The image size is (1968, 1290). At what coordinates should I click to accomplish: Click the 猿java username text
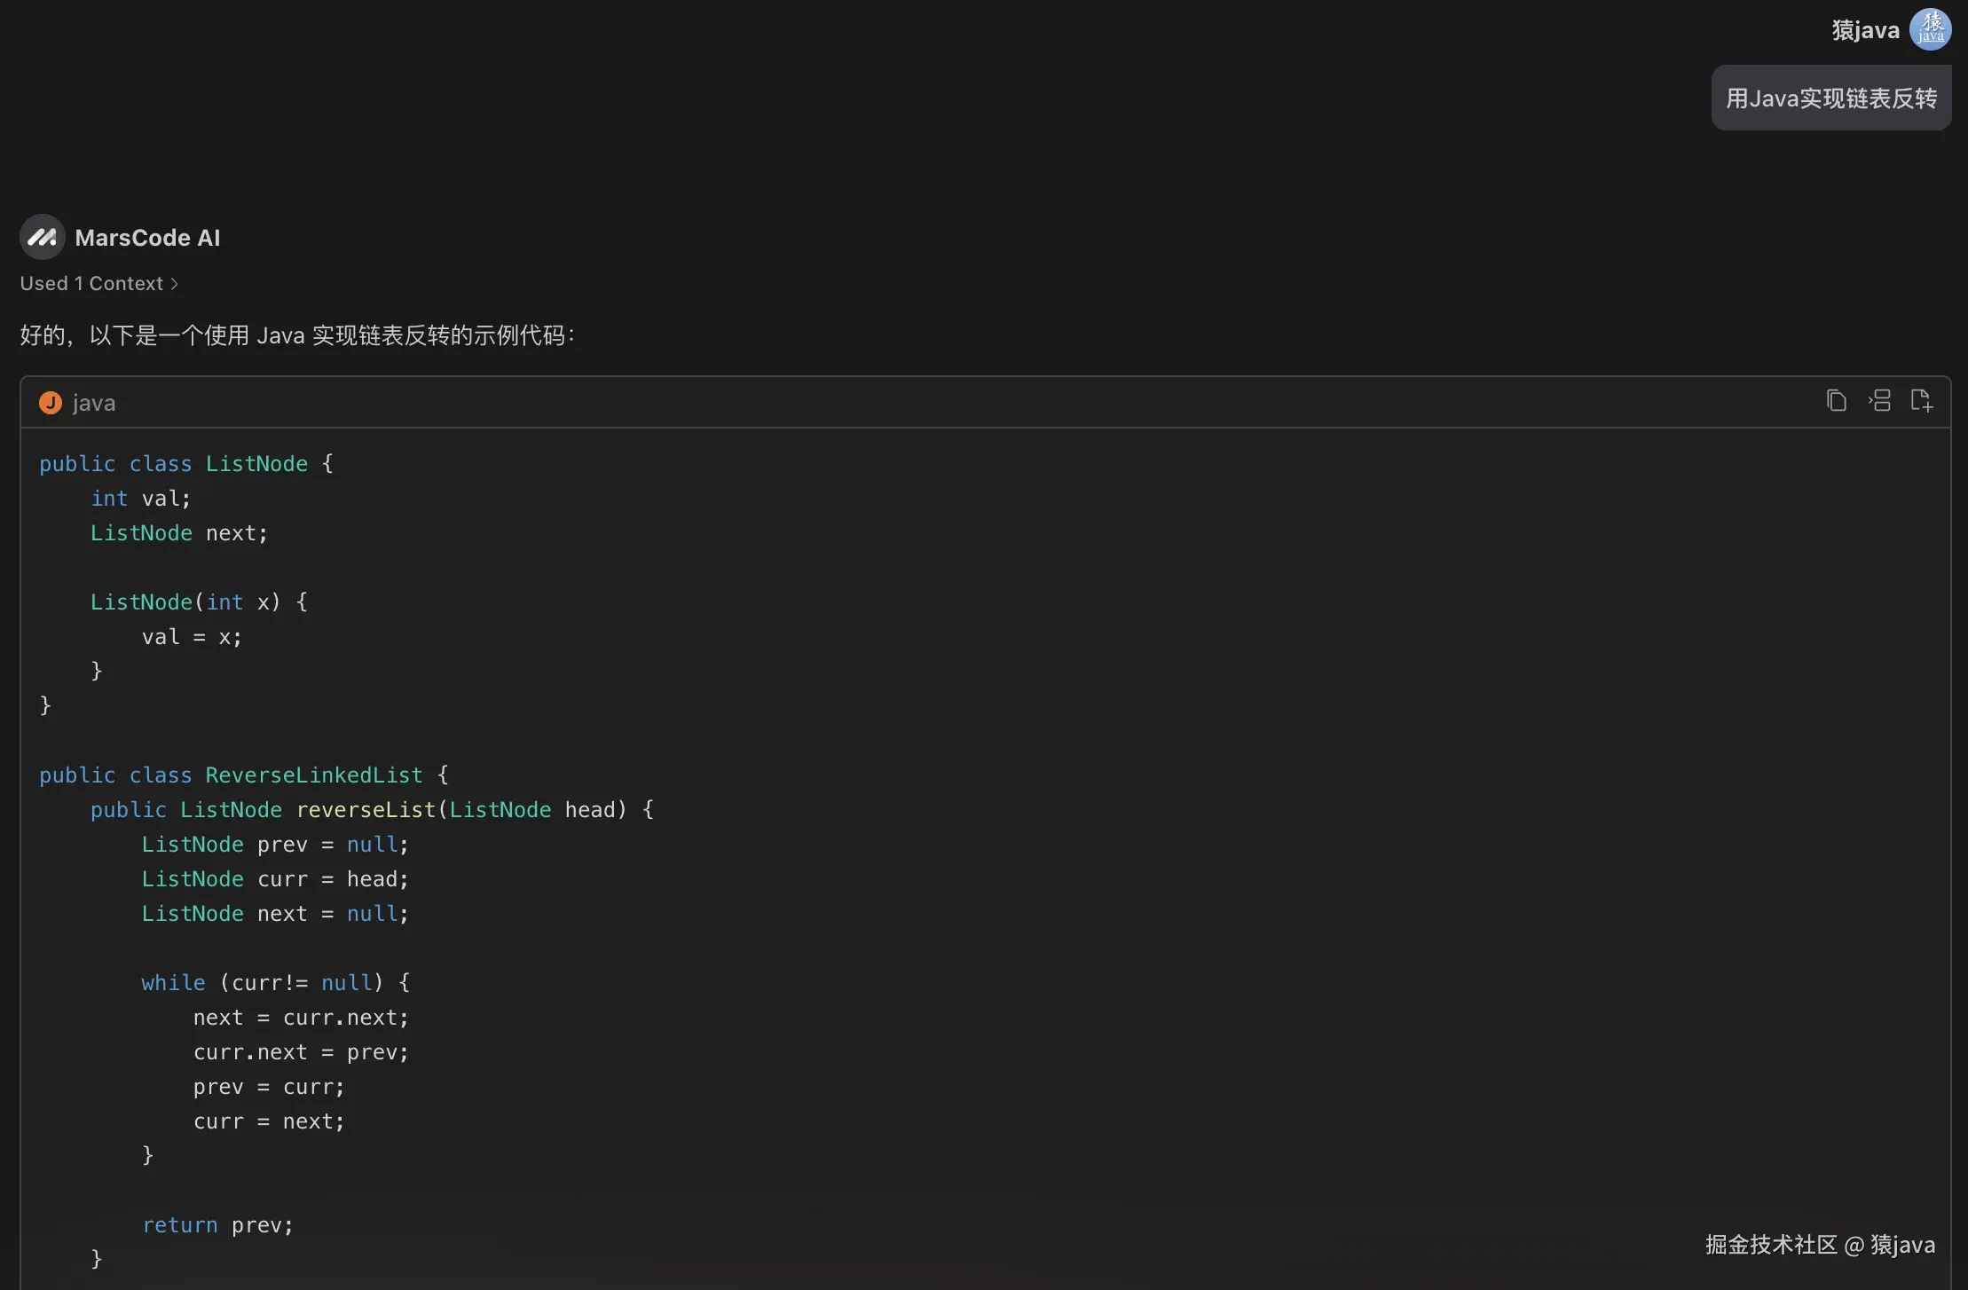click(x=1865, y=30)
